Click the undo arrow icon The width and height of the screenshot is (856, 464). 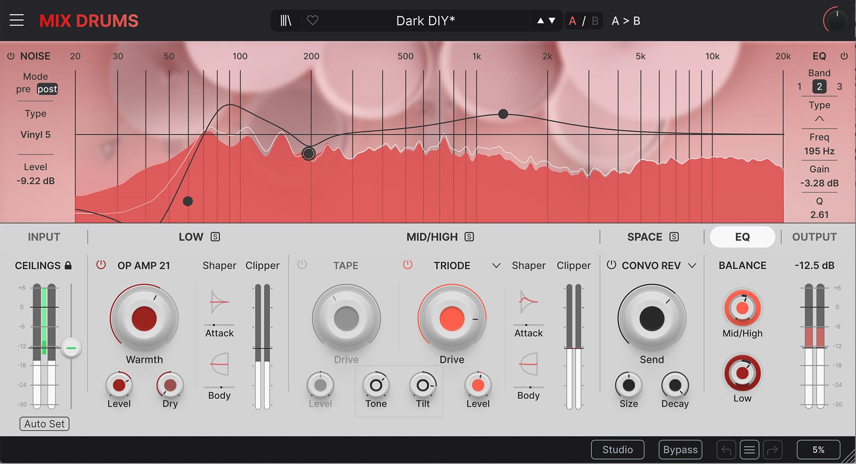click(x=726, y=449)
